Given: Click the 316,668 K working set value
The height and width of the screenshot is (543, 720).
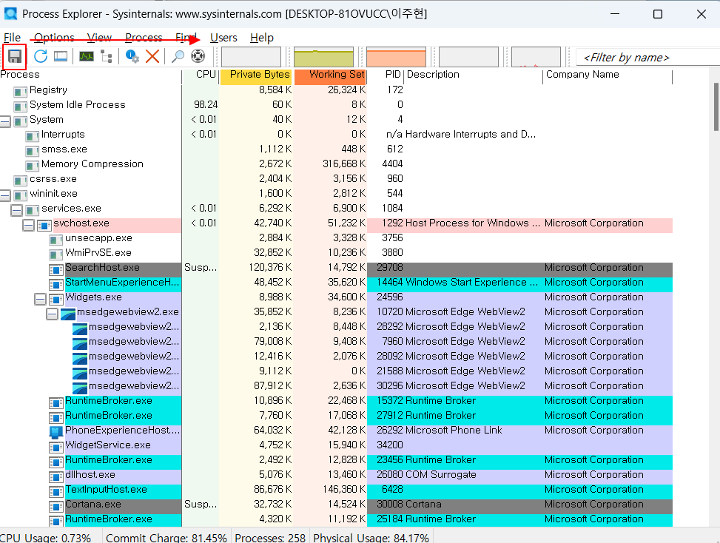Looking at the screenshot, I should (344, 164).
